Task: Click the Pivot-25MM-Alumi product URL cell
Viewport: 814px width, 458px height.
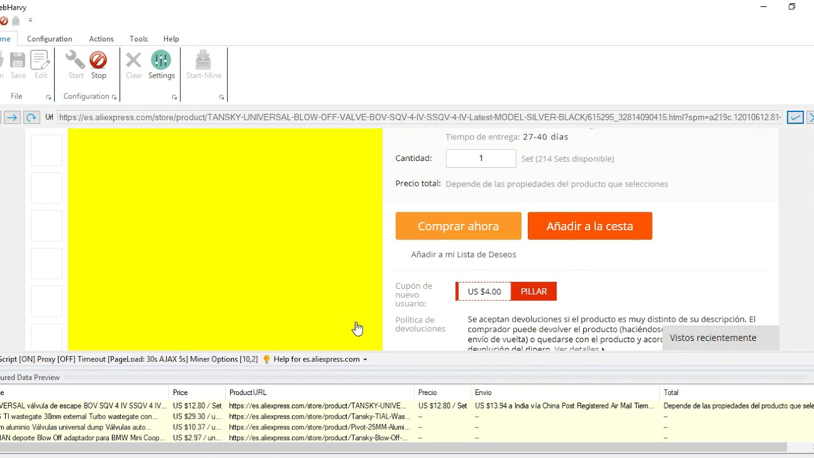Action: coord(321,427)
